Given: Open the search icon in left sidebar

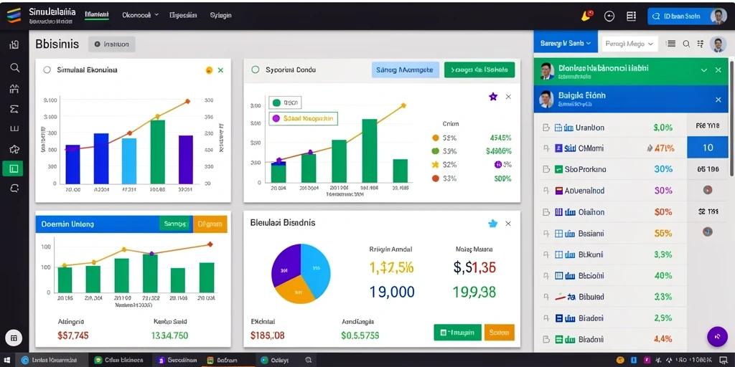Looking at the screenshot, I should pos(14,68).
